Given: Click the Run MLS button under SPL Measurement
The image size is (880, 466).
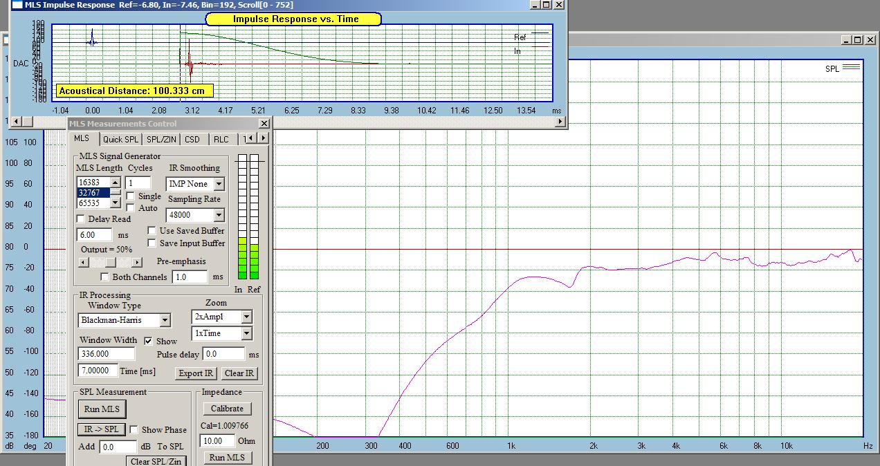Looking at the screenshot, I should [x=102, y=409].
